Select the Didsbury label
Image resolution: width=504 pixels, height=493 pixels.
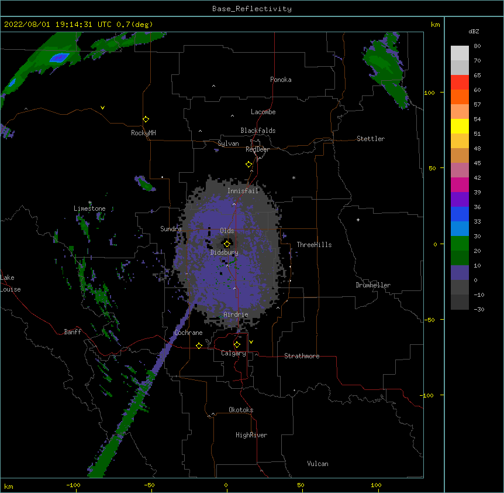[224, 252]
